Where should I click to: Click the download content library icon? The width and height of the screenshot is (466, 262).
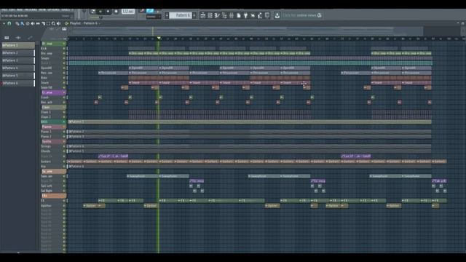277,15
